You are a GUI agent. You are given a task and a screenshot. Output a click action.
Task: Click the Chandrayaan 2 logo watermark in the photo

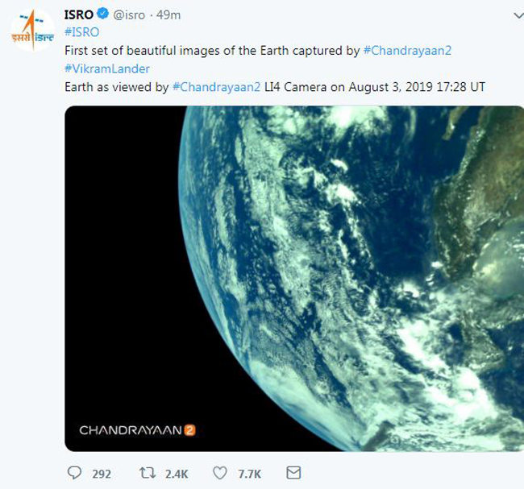coord(138,430)
